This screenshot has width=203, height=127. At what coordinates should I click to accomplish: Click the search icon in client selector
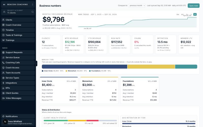point(32,12)
